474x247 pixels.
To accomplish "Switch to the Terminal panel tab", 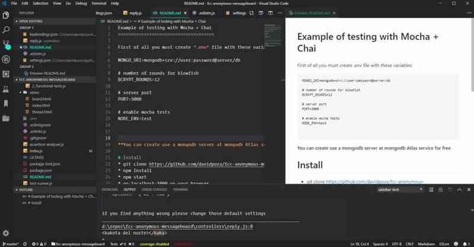I will 181,190.
